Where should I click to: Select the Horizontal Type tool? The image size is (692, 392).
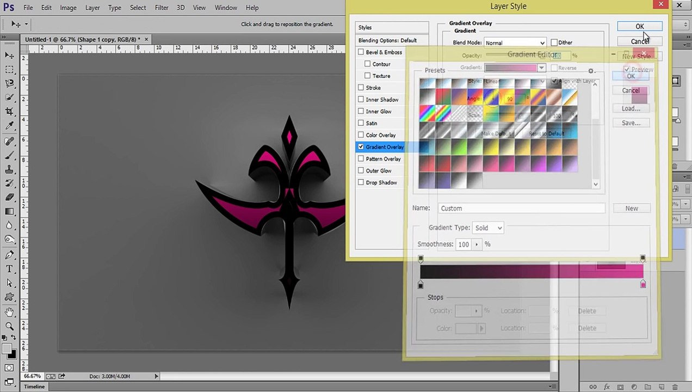click(x=10, y=269)
